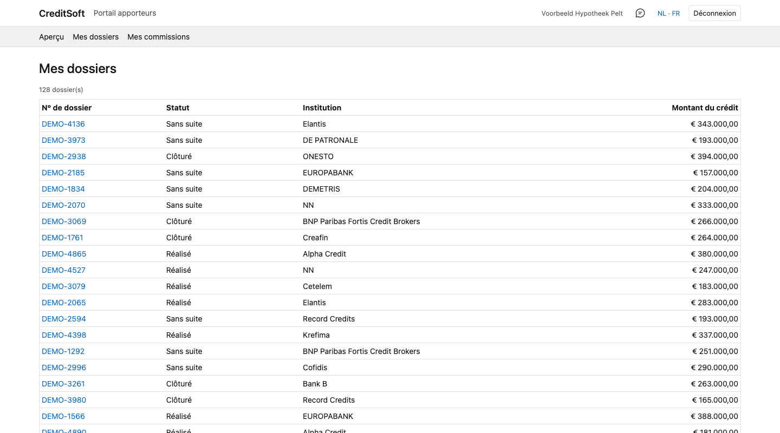The width and height of the screenshot is (780, 433).
Task: Click the Portail apporteurs label
Action: tap(125, 13)
